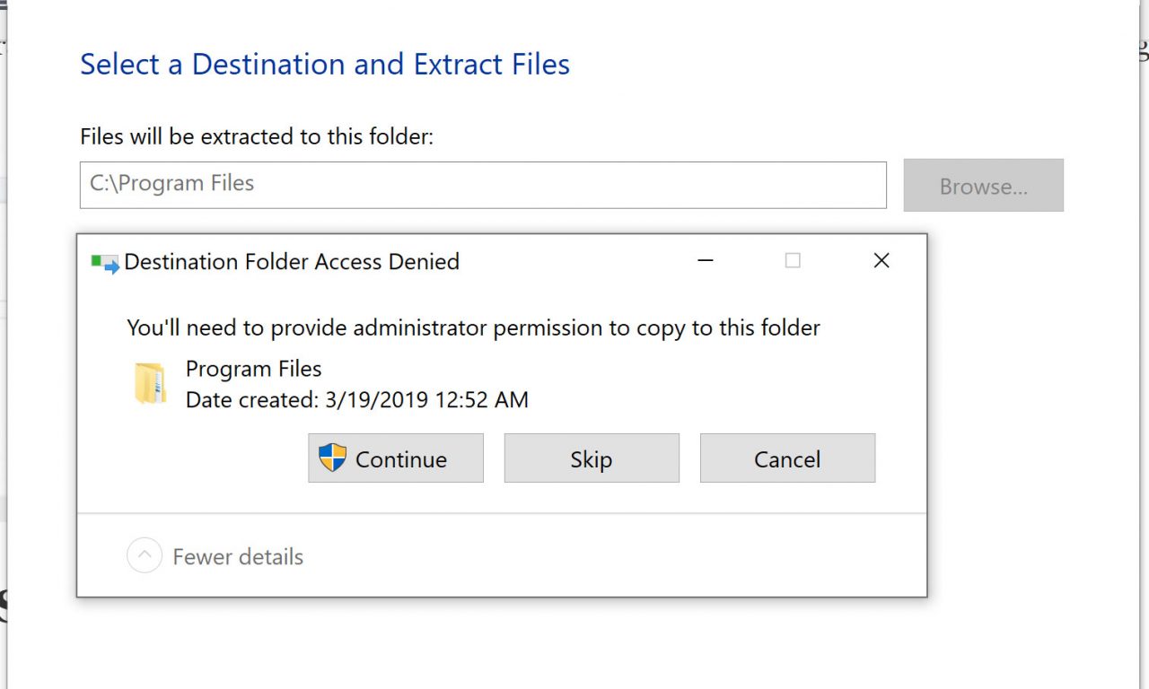Viewport: 1149px width, 689px height.
Task: Click the empty dialog area beside Fewer details
Action: point(610,556)
